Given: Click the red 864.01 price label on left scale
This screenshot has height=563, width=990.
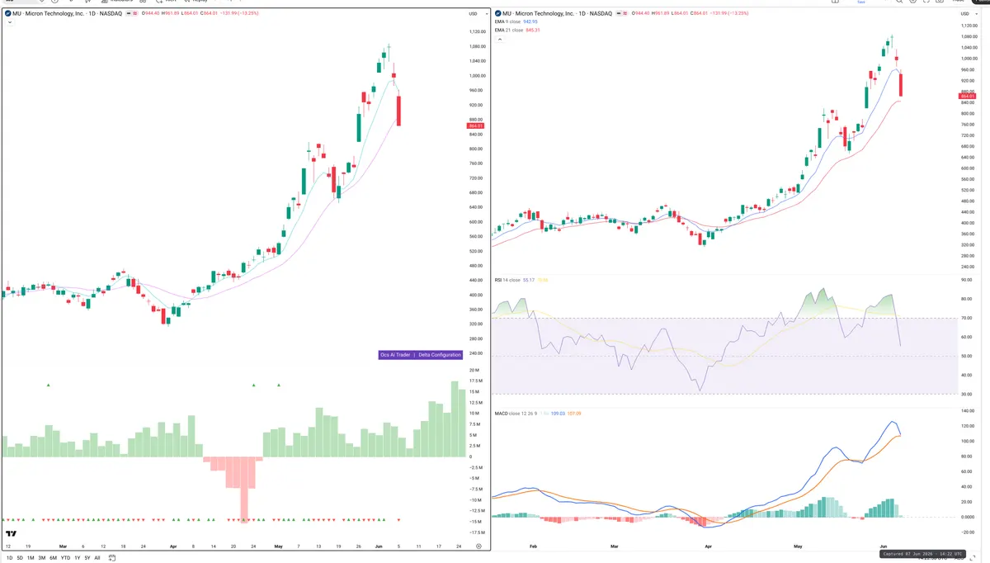Looking at the screenshot, I should (475, 126).
